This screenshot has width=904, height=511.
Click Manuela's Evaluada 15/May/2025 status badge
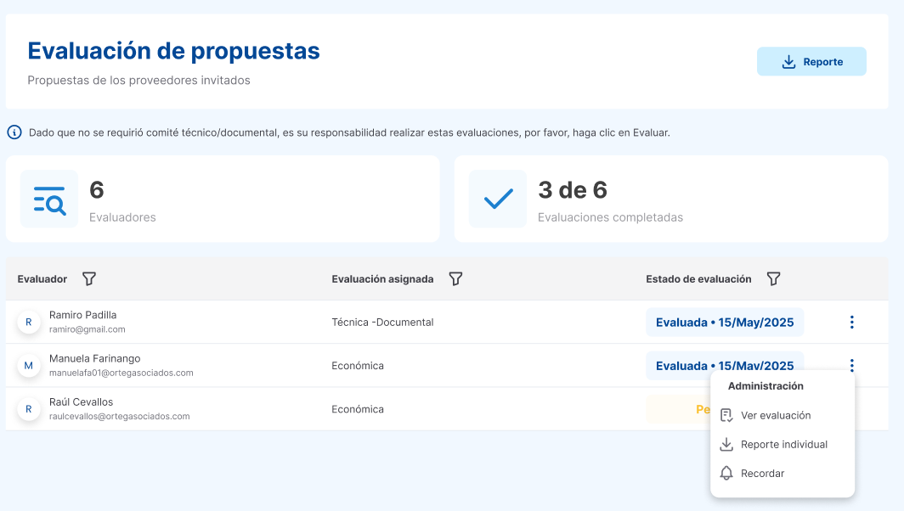[724, 365]
